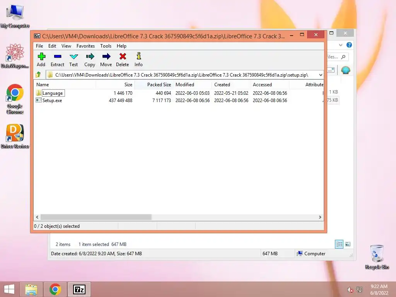396x297 pixels.
Task: Open Explorer window's help question mark icon
Action: point(349,45)
